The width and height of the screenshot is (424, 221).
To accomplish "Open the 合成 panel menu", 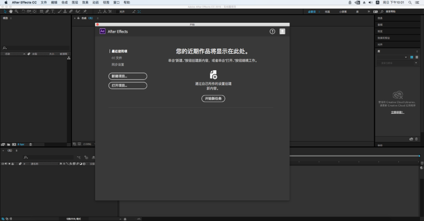I will coord(98,18).
